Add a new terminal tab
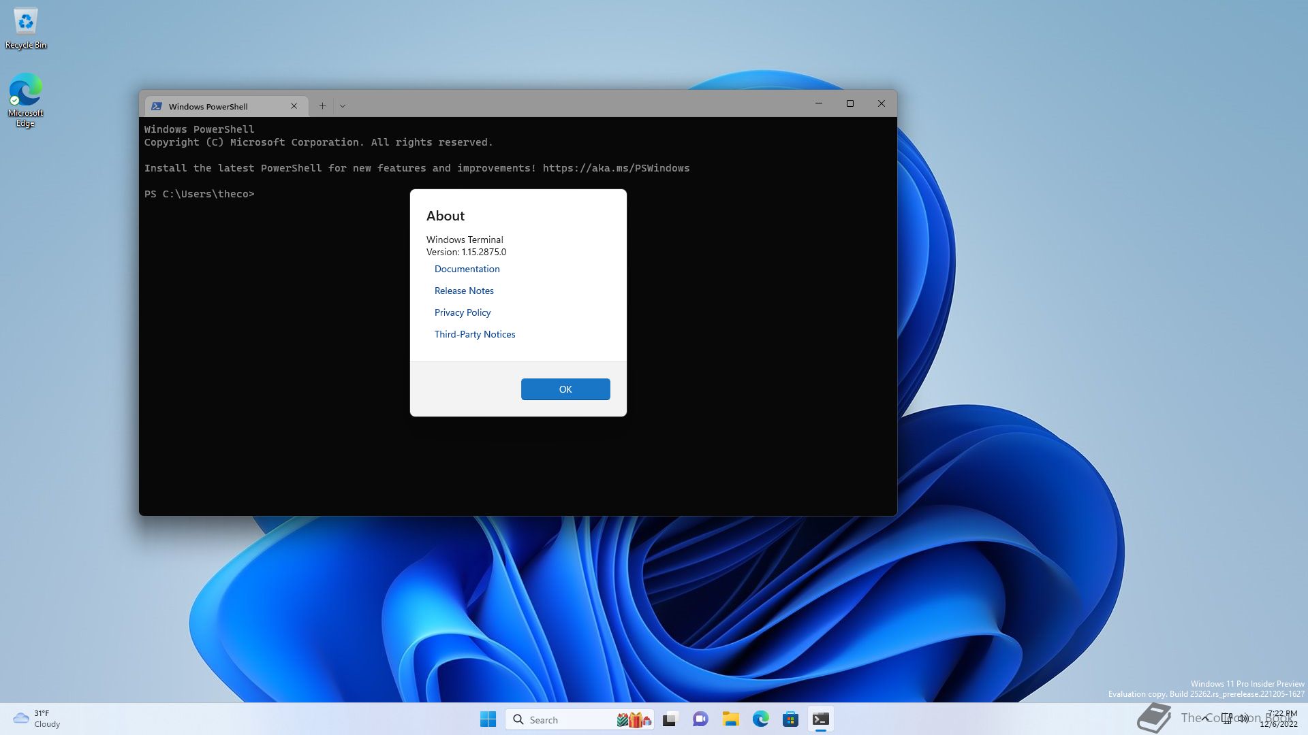 [x=322, y=106]
